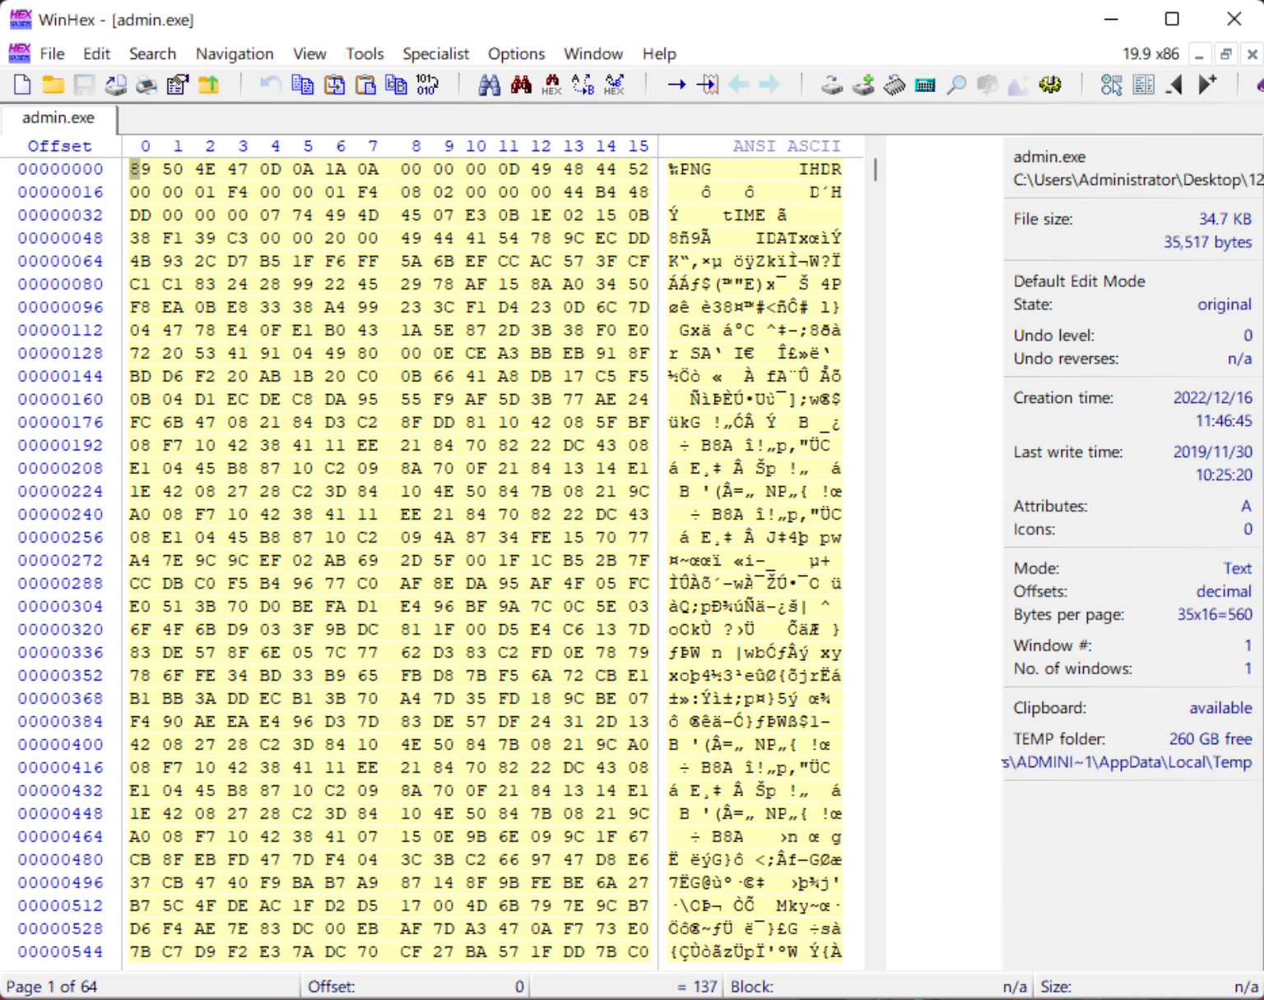Click the hex editor vertical scrollbar thumb
The image size is (1264, 1000).
tap(875, 169)
